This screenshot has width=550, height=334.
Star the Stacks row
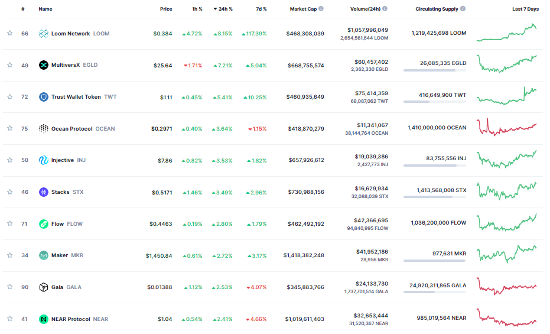(x=10, y=192)
